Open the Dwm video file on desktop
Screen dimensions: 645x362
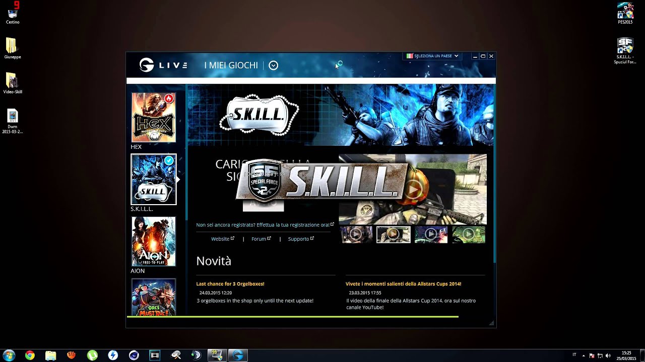pos(12,122)
